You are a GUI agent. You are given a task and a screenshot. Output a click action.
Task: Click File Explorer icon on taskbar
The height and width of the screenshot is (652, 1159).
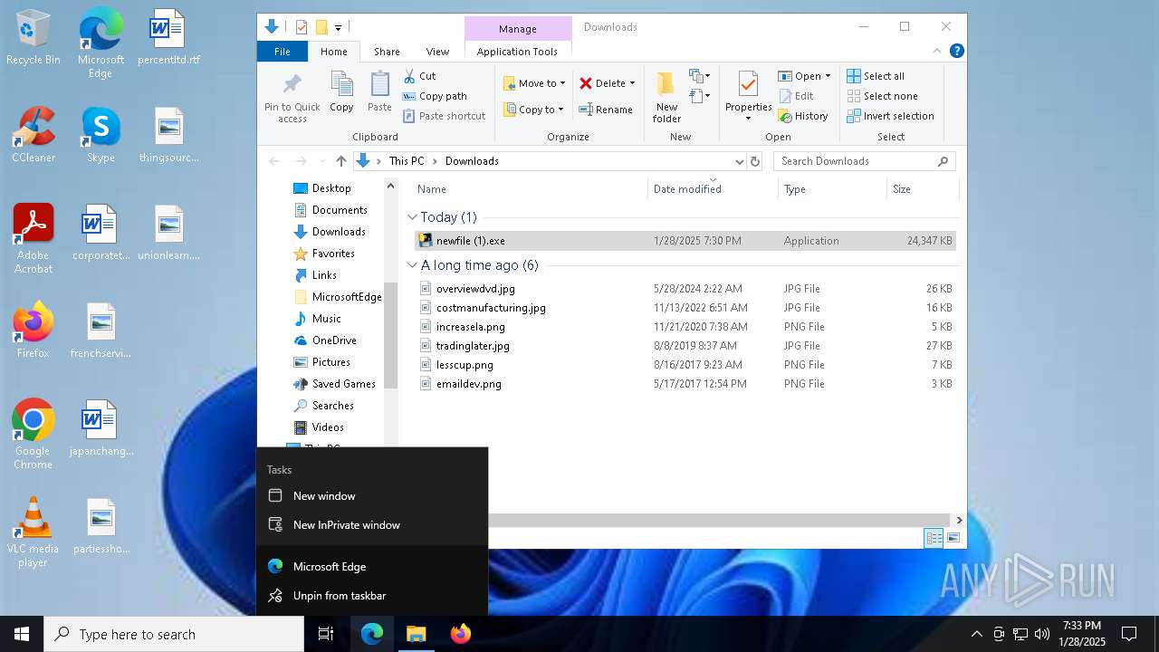(x=416, y=634)
